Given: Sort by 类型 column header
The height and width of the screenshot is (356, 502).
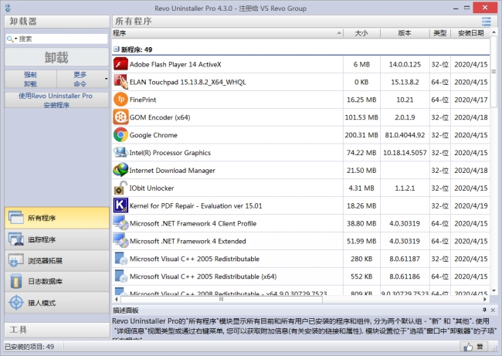Looking at the screenshot, I should pos(440,33).
